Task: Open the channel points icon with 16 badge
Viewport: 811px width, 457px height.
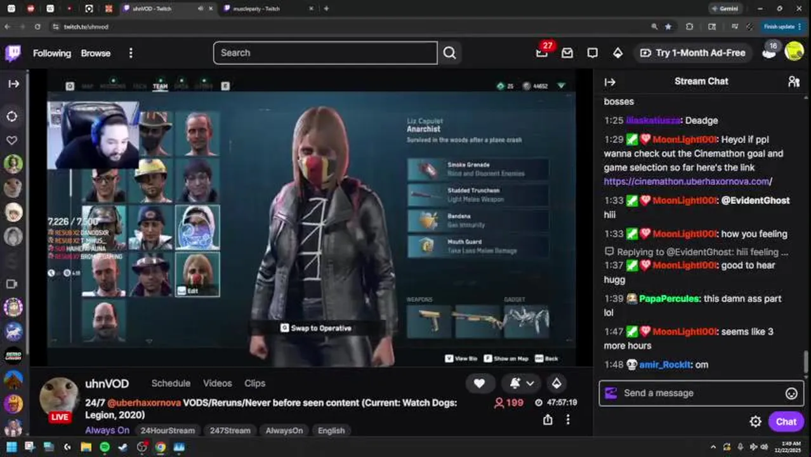Action: [x=769, y=52]
